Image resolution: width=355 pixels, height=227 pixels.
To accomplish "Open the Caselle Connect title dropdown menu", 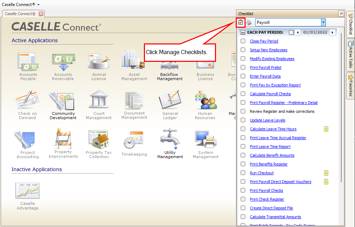I will [38, 5].
